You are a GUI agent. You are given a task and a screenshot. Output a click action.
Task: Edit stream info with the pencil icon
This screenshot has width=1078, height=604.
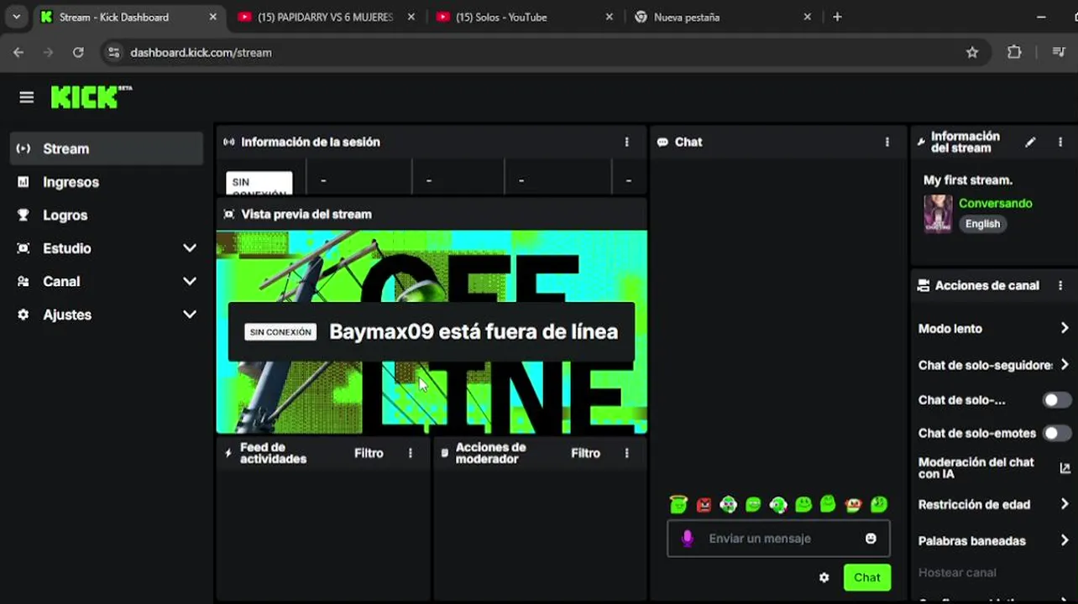click(x=1030, y=143)
